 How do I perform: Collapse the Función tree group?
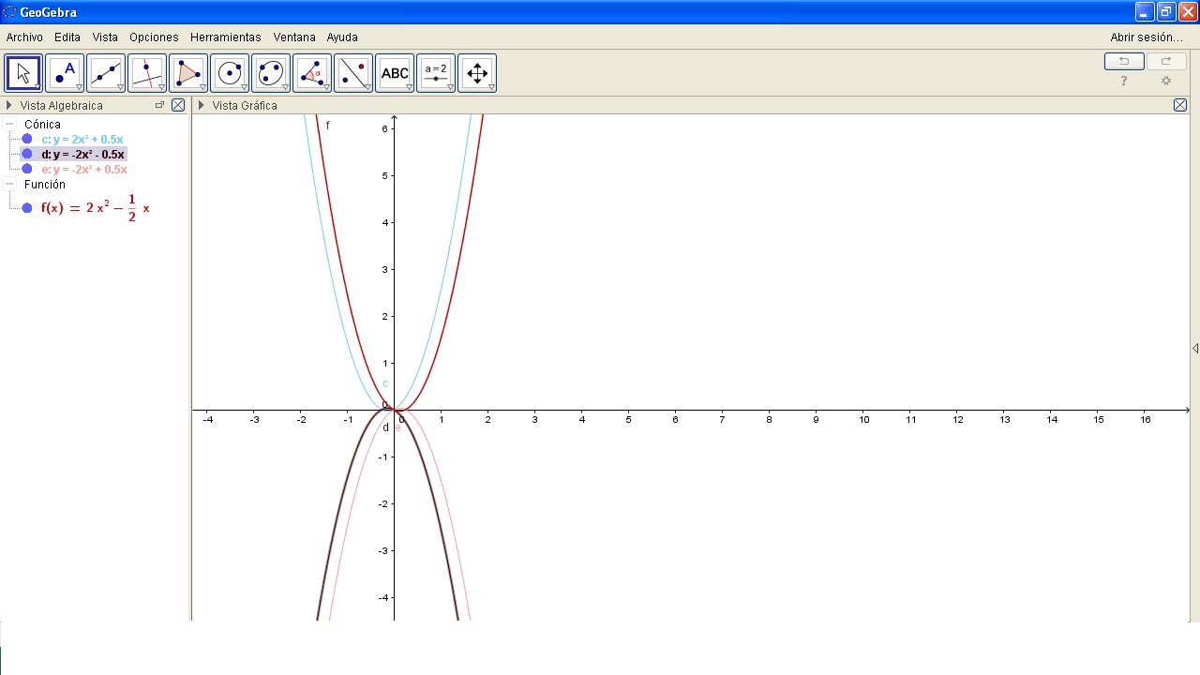[x=9, y=184]
